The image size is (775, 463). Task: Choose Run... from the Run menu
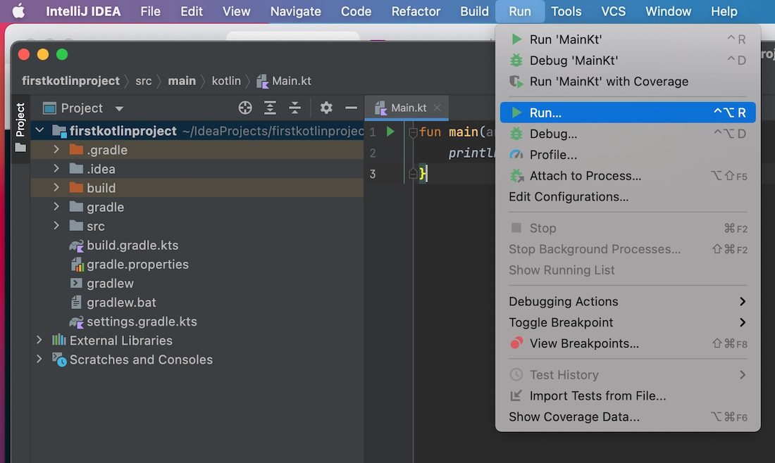coord(628,113)
